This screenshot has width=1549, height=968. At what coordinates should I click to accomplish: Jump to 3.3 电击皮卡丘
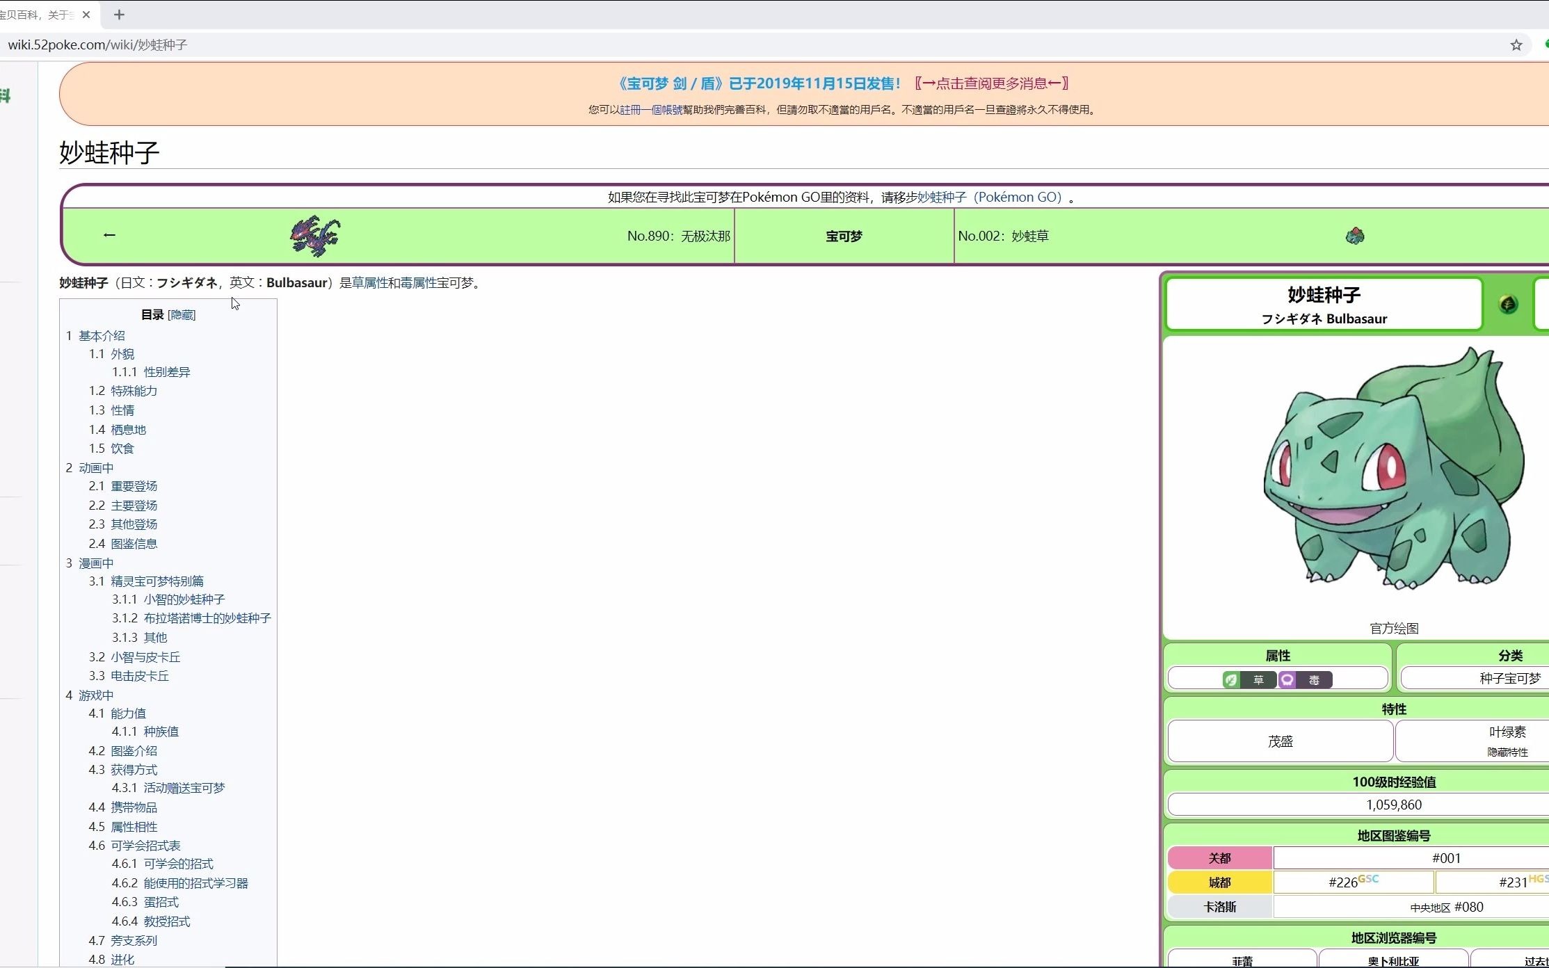pyautogui.click(x=140, y=676)
